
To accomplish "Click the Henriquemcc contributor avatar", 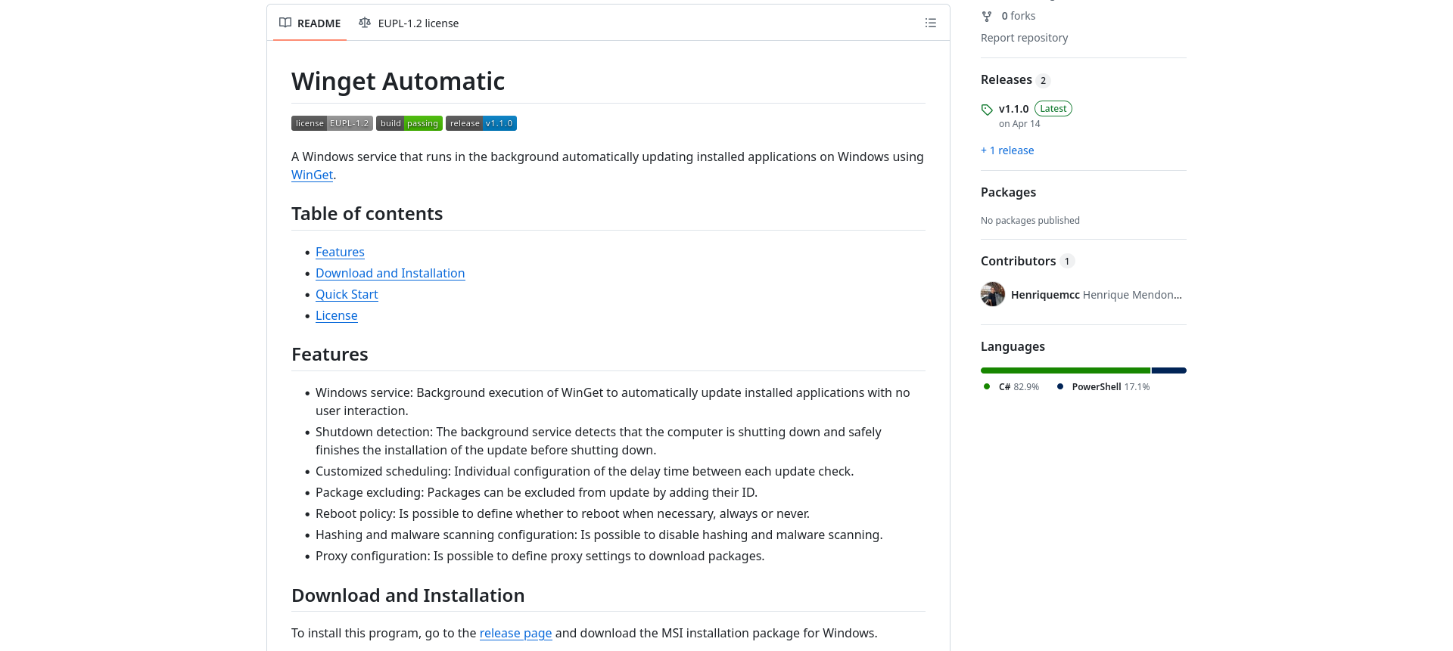I will point(993,294).
